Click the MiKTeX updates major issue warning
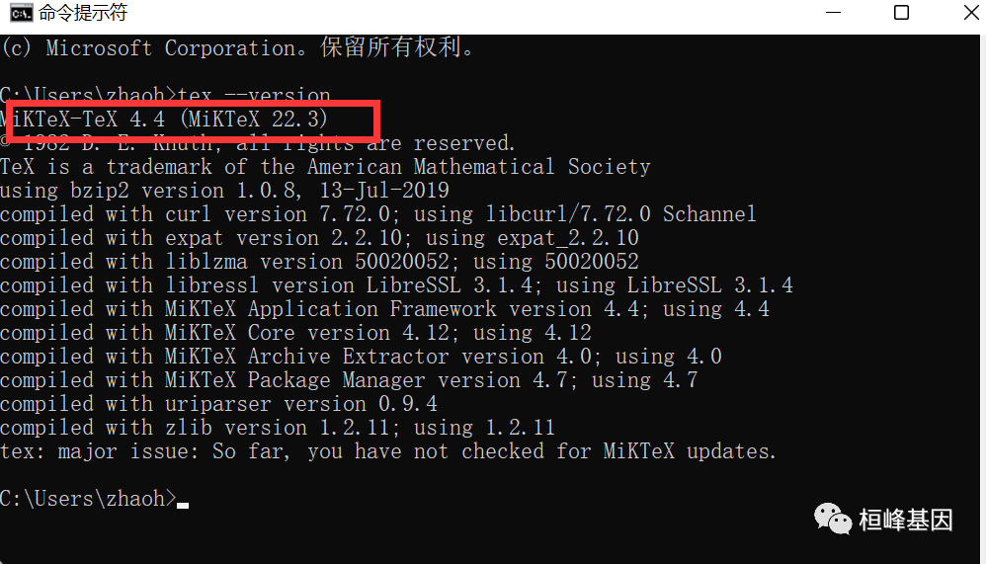 tap(388, 451)
